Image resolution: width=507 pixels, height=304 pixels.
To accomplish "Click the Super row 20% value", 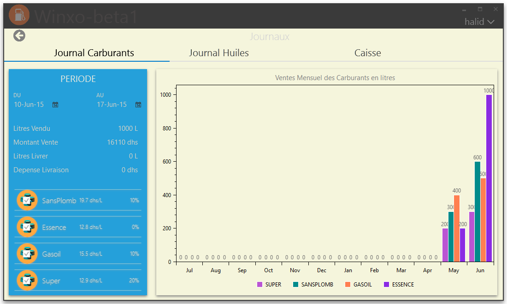I will pos(134,281).
